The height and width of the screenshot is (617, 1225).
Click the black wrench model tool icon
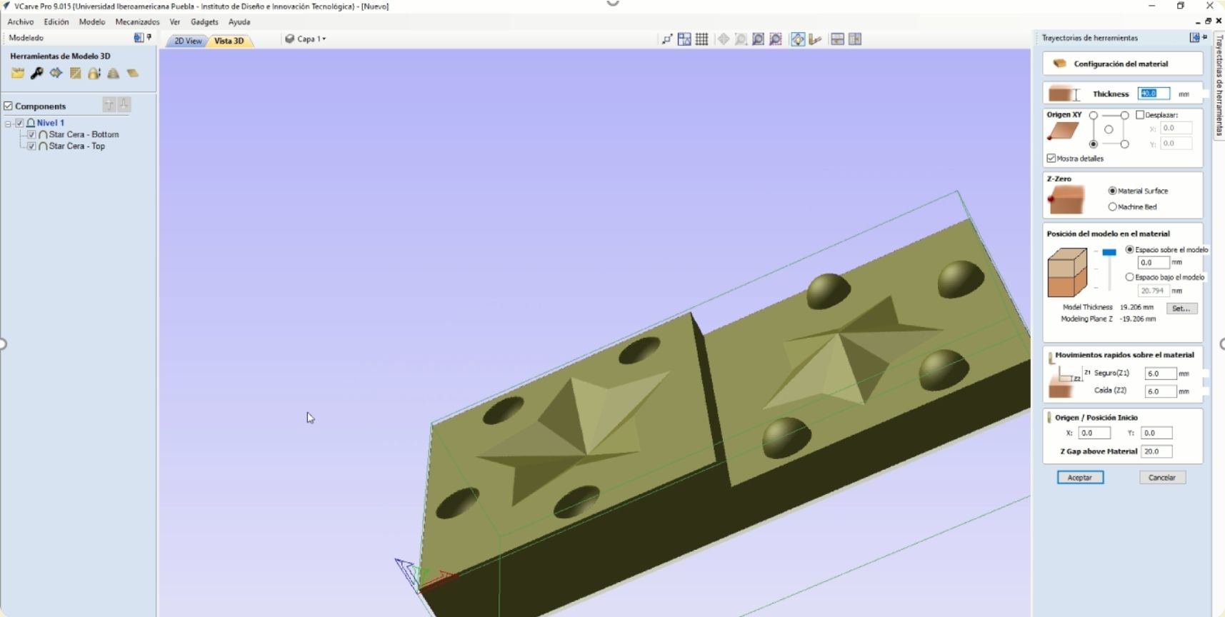pyautogui.click(x=37, y=73)
